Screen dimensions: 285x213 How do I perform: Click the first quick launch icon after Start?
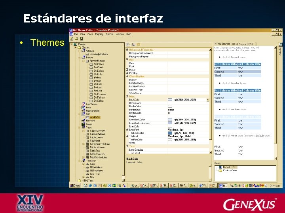coord(85,185)
